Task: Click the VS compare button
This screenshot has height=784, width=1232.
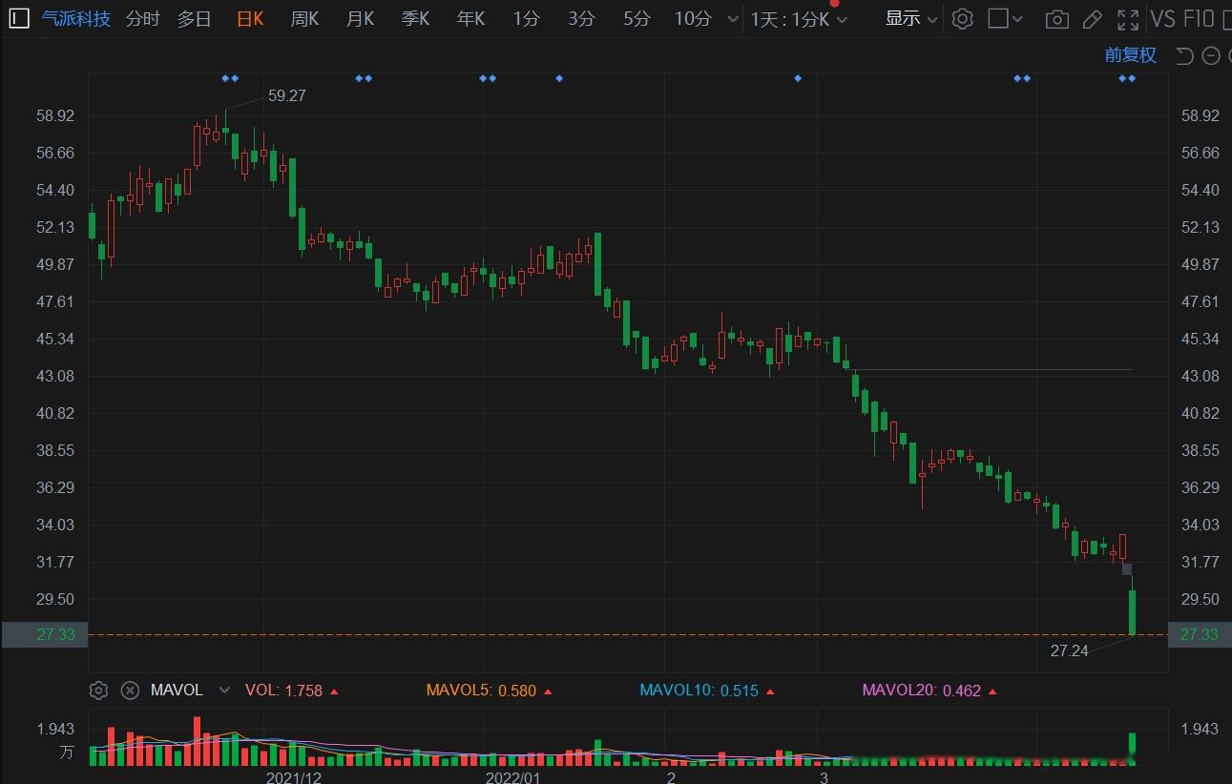Action: 1162,18
